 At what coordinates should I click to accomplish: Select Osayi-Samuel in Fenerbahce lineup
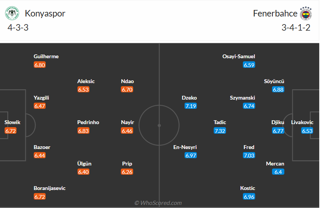pos(239,56)
